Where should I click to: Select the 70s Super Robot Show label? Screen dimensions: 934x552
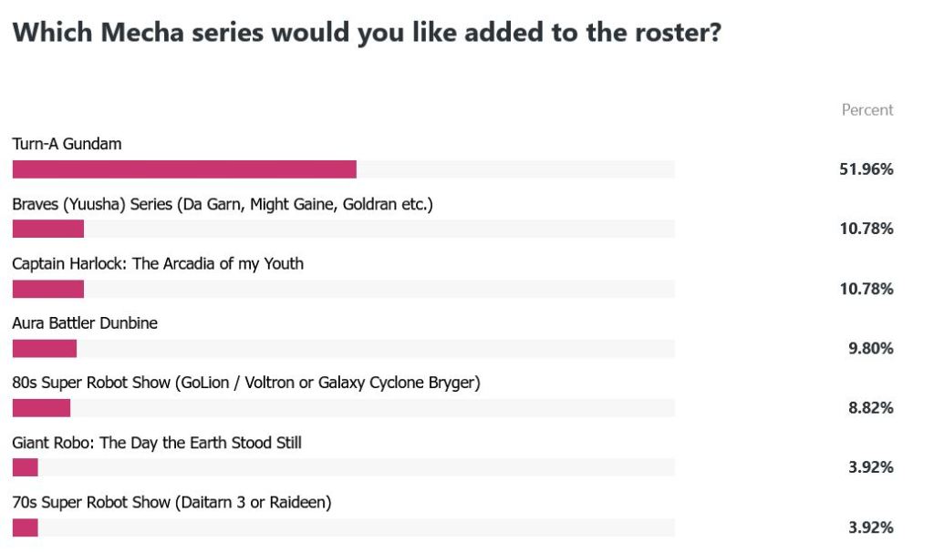click(171, 502)
